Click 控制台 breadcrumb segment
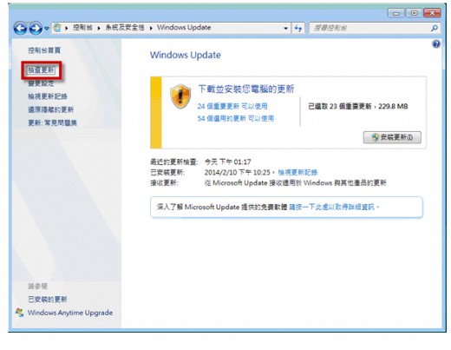Screen dimensions: 451x350 click(x=82, y=28)
